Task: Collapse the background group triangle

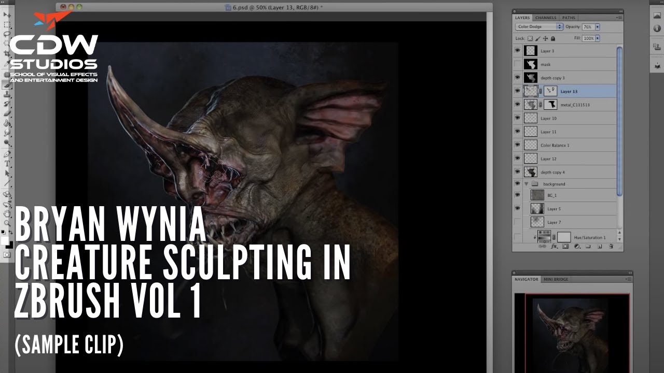Action: (527, 184)
